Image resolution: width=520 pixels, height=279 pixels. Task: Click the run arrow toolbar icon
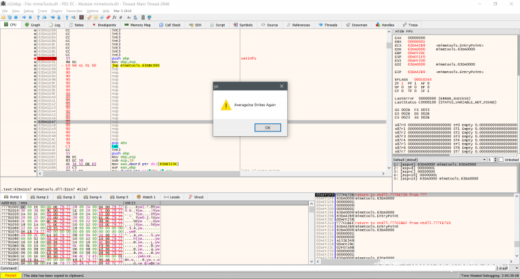pos(26,18)
